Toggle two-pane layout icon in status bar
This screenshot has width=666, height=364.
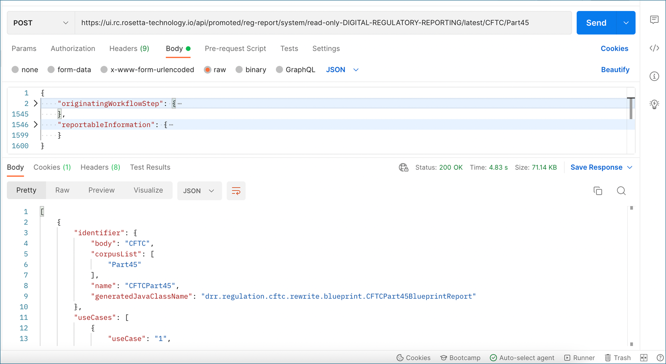pos(644,358)
